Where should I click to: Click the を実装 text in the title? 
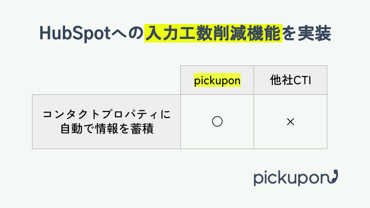pyautogui.click(x=307, y=34)
